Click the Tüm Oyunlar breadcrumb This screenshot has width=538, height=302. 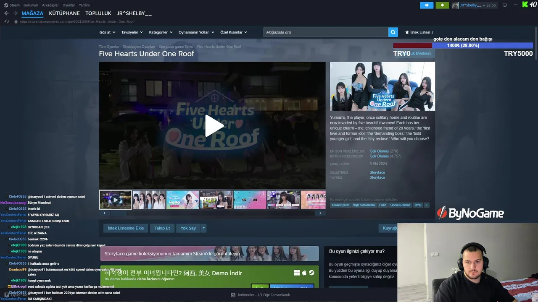(109, 47)
